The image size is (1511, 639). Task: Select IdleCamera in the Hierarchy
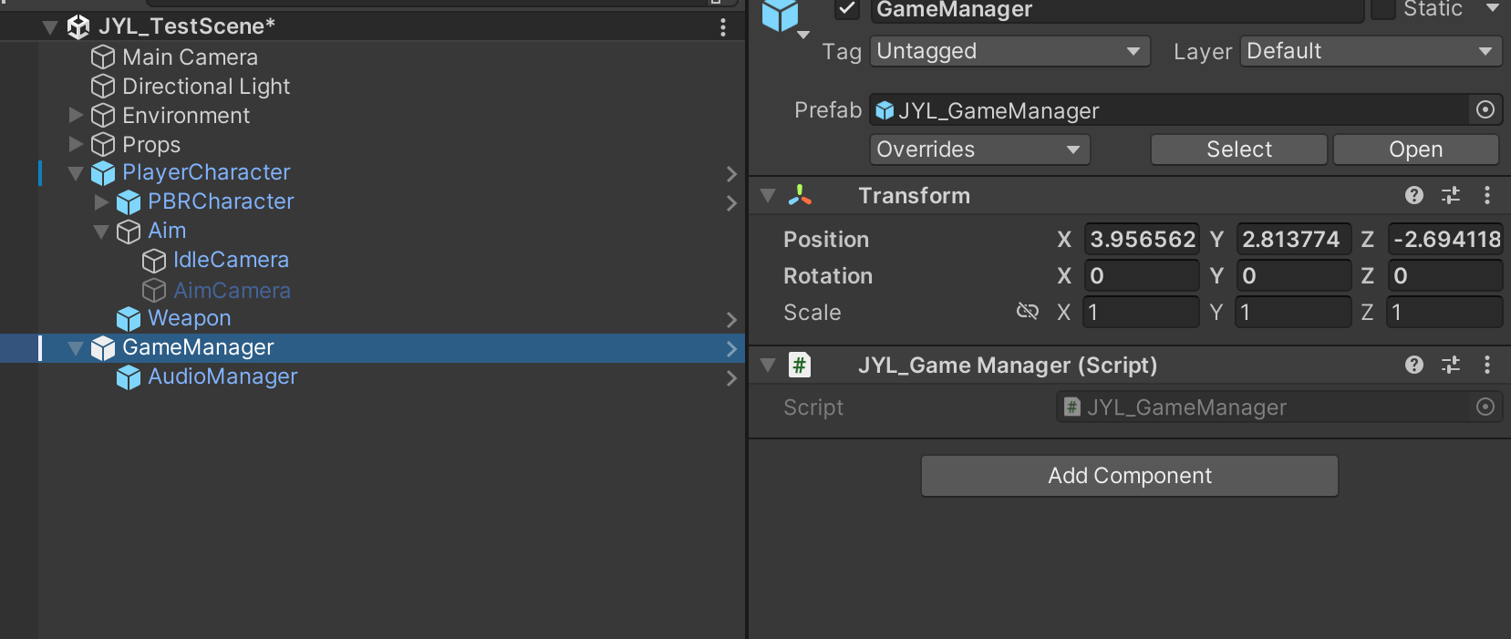click(x=231, y=260)
